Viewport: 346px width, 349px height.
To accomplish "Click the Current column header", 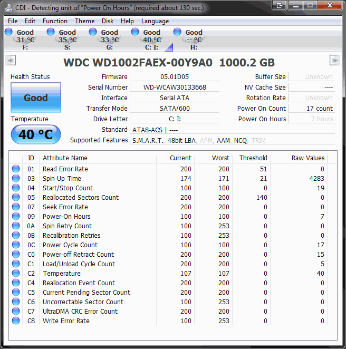I will pyautogui.click(x=176, y=158).
